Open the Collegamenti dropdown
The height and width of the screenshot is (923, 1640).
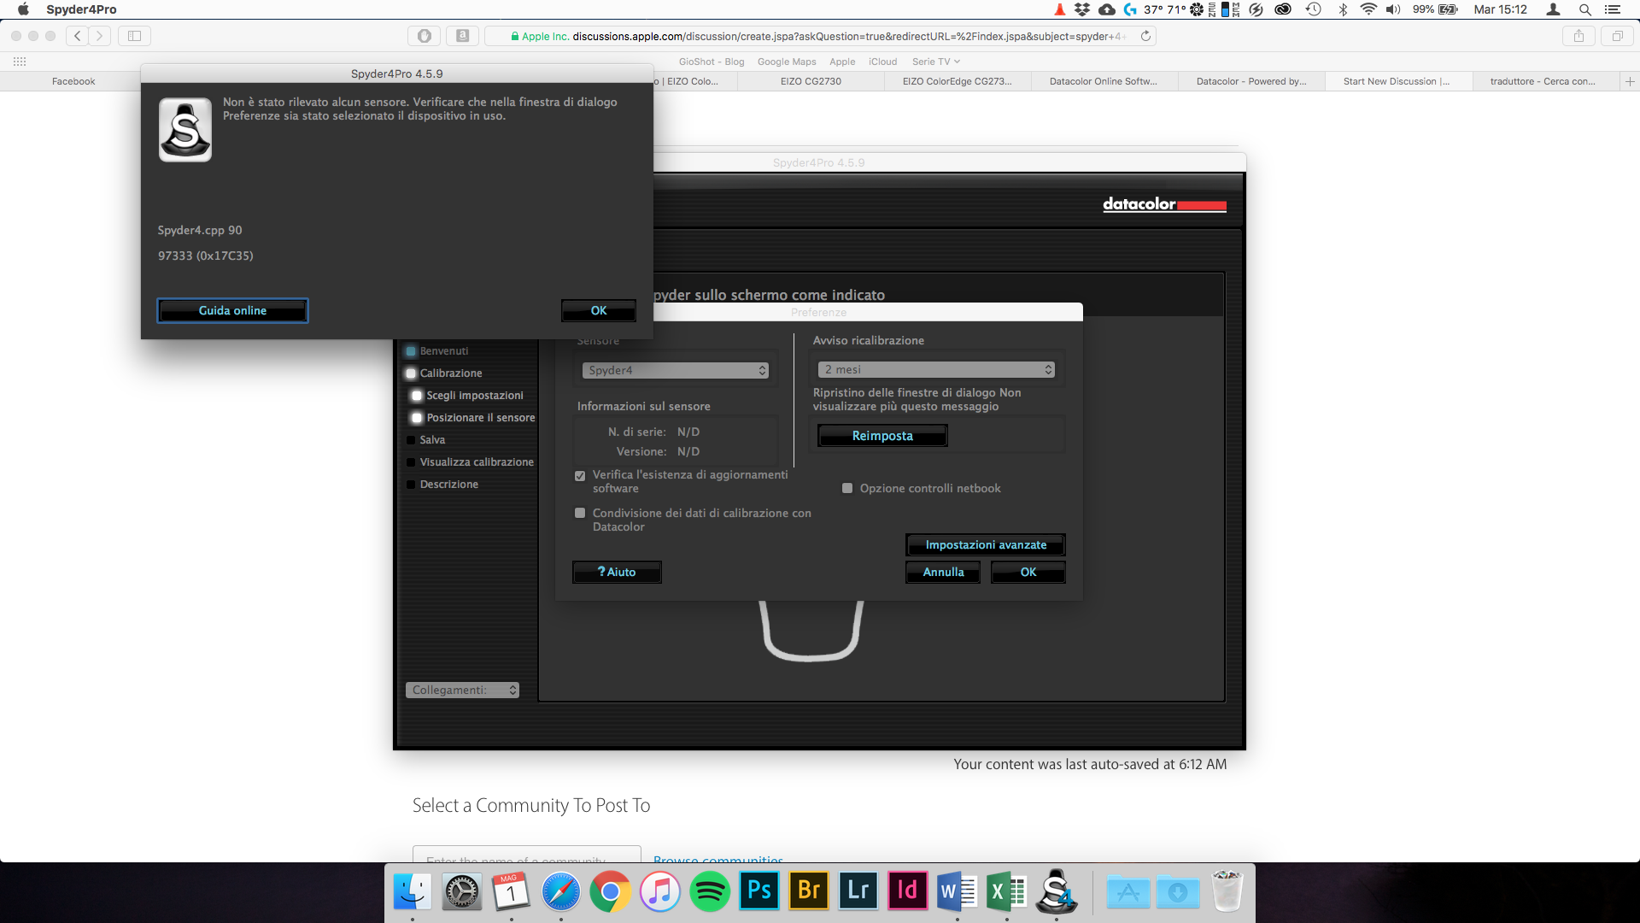(462, 690)
